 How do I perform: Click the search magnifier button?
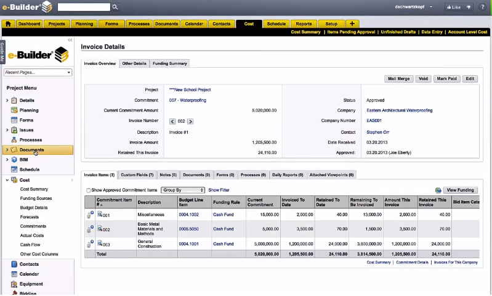click(115, 7)
